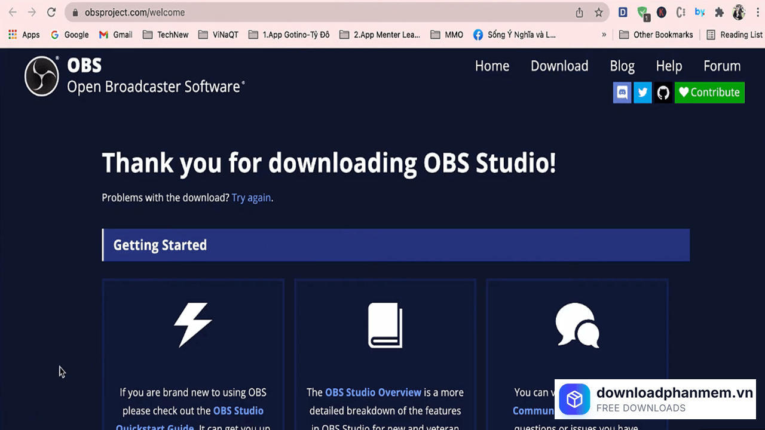Open the green shield extension icon
Screen dimensions: 765x430
(x=642, y=13)
